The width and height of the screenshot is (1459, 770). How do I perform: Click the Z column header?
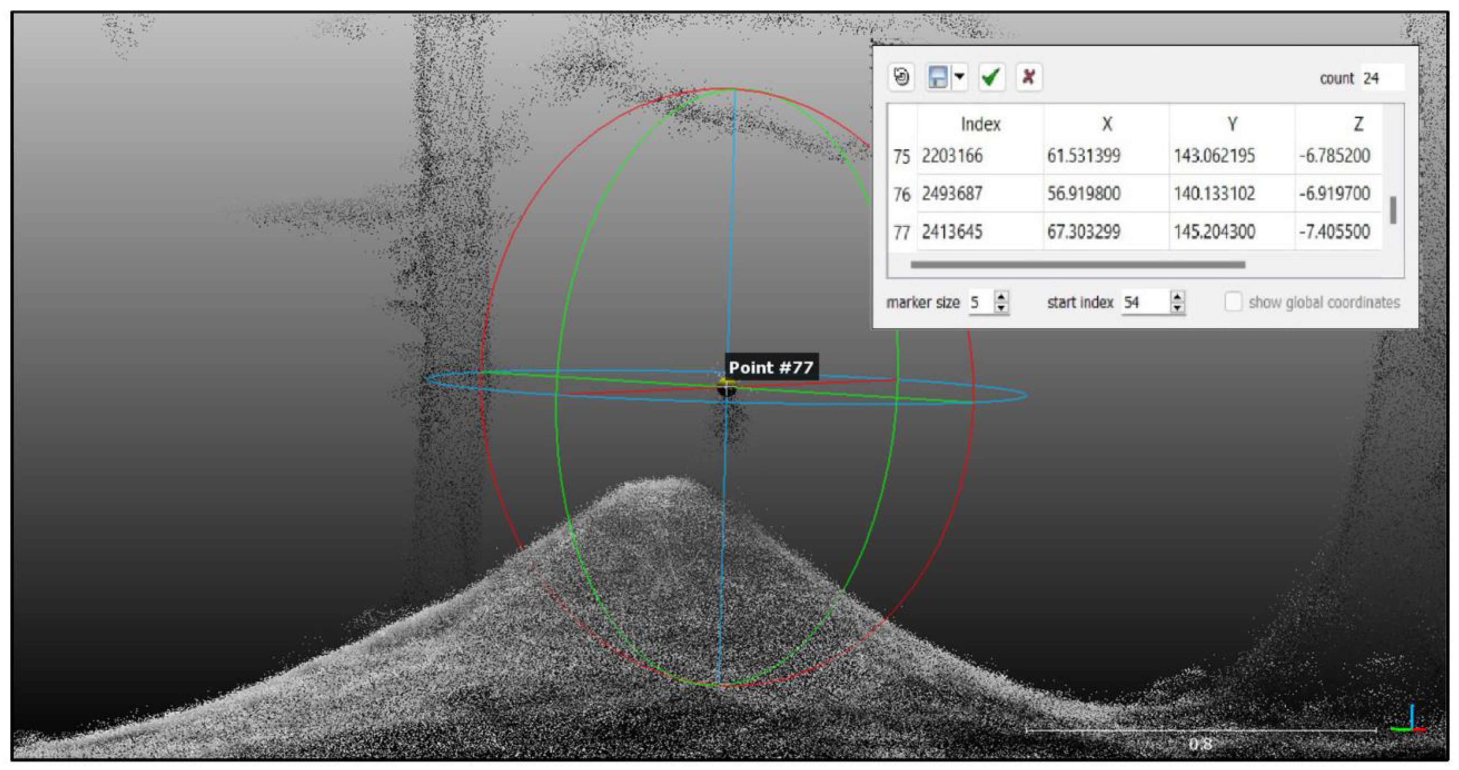[x=1358, y=124]
